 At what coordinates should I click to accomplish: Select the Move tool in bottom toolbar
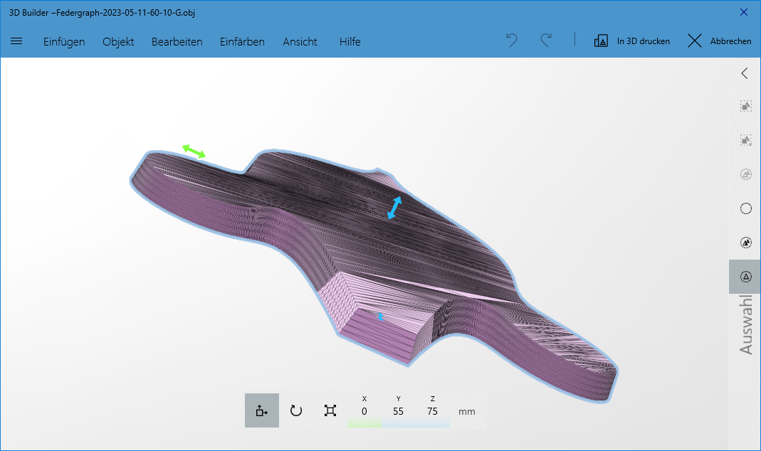pos(261,410)
